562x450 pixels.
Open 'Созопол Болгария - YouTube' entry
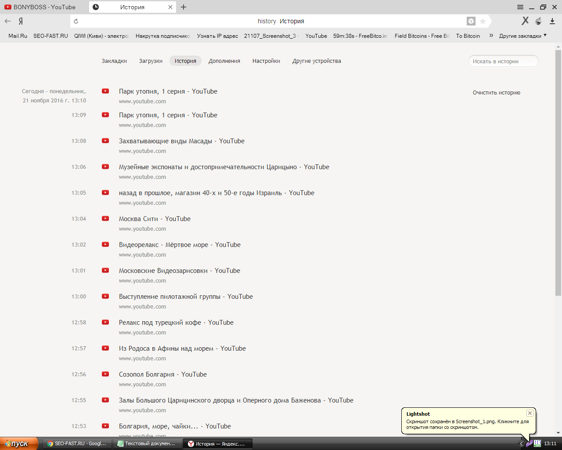click(x=163, y=374)
